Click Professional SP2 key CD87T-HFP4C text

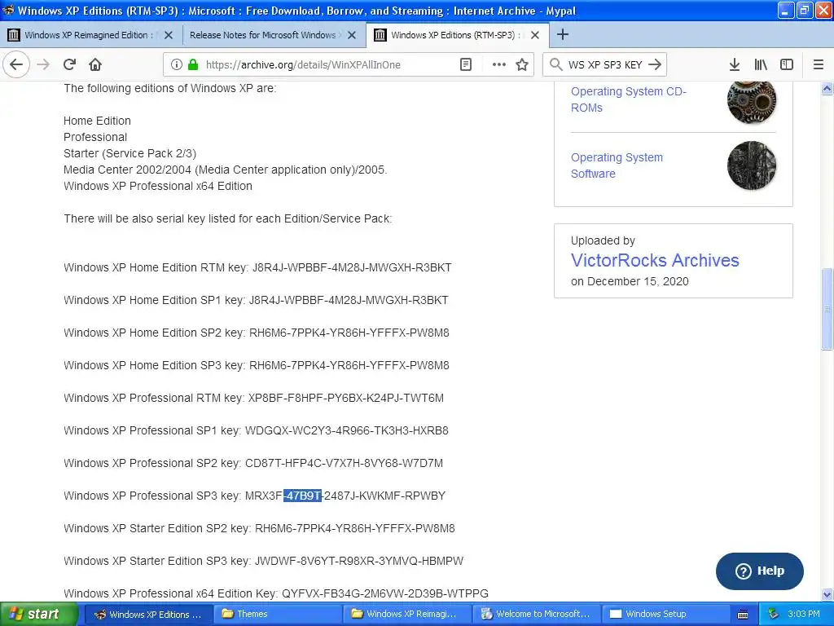point(344,463)
